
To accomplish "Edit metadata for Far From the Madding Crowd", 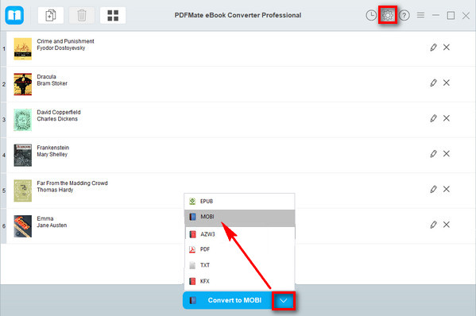I will (433, 189).
